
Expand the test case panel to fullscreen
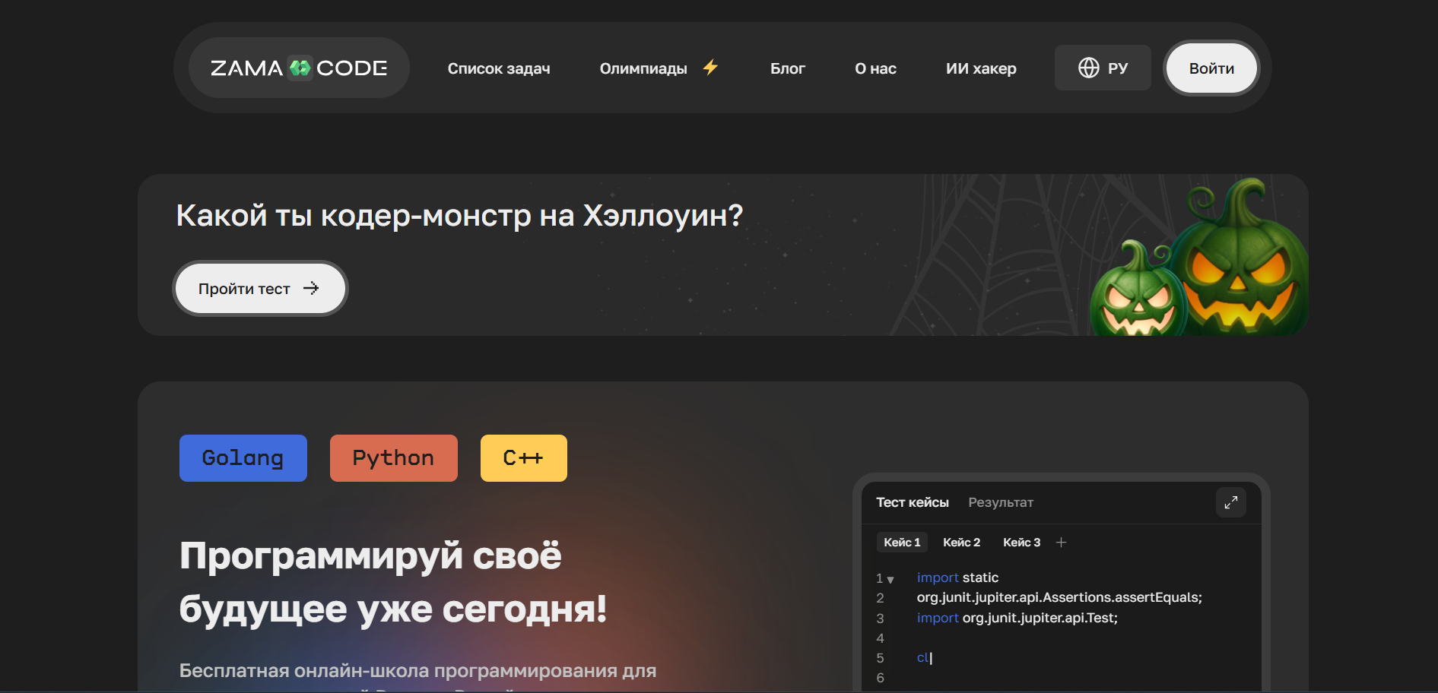[x=1230, y=502]
